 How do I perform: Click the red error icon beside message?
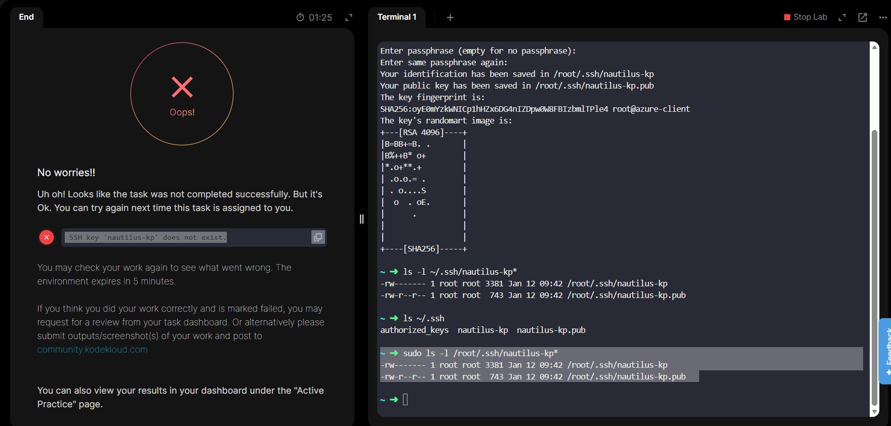[47, 237]
